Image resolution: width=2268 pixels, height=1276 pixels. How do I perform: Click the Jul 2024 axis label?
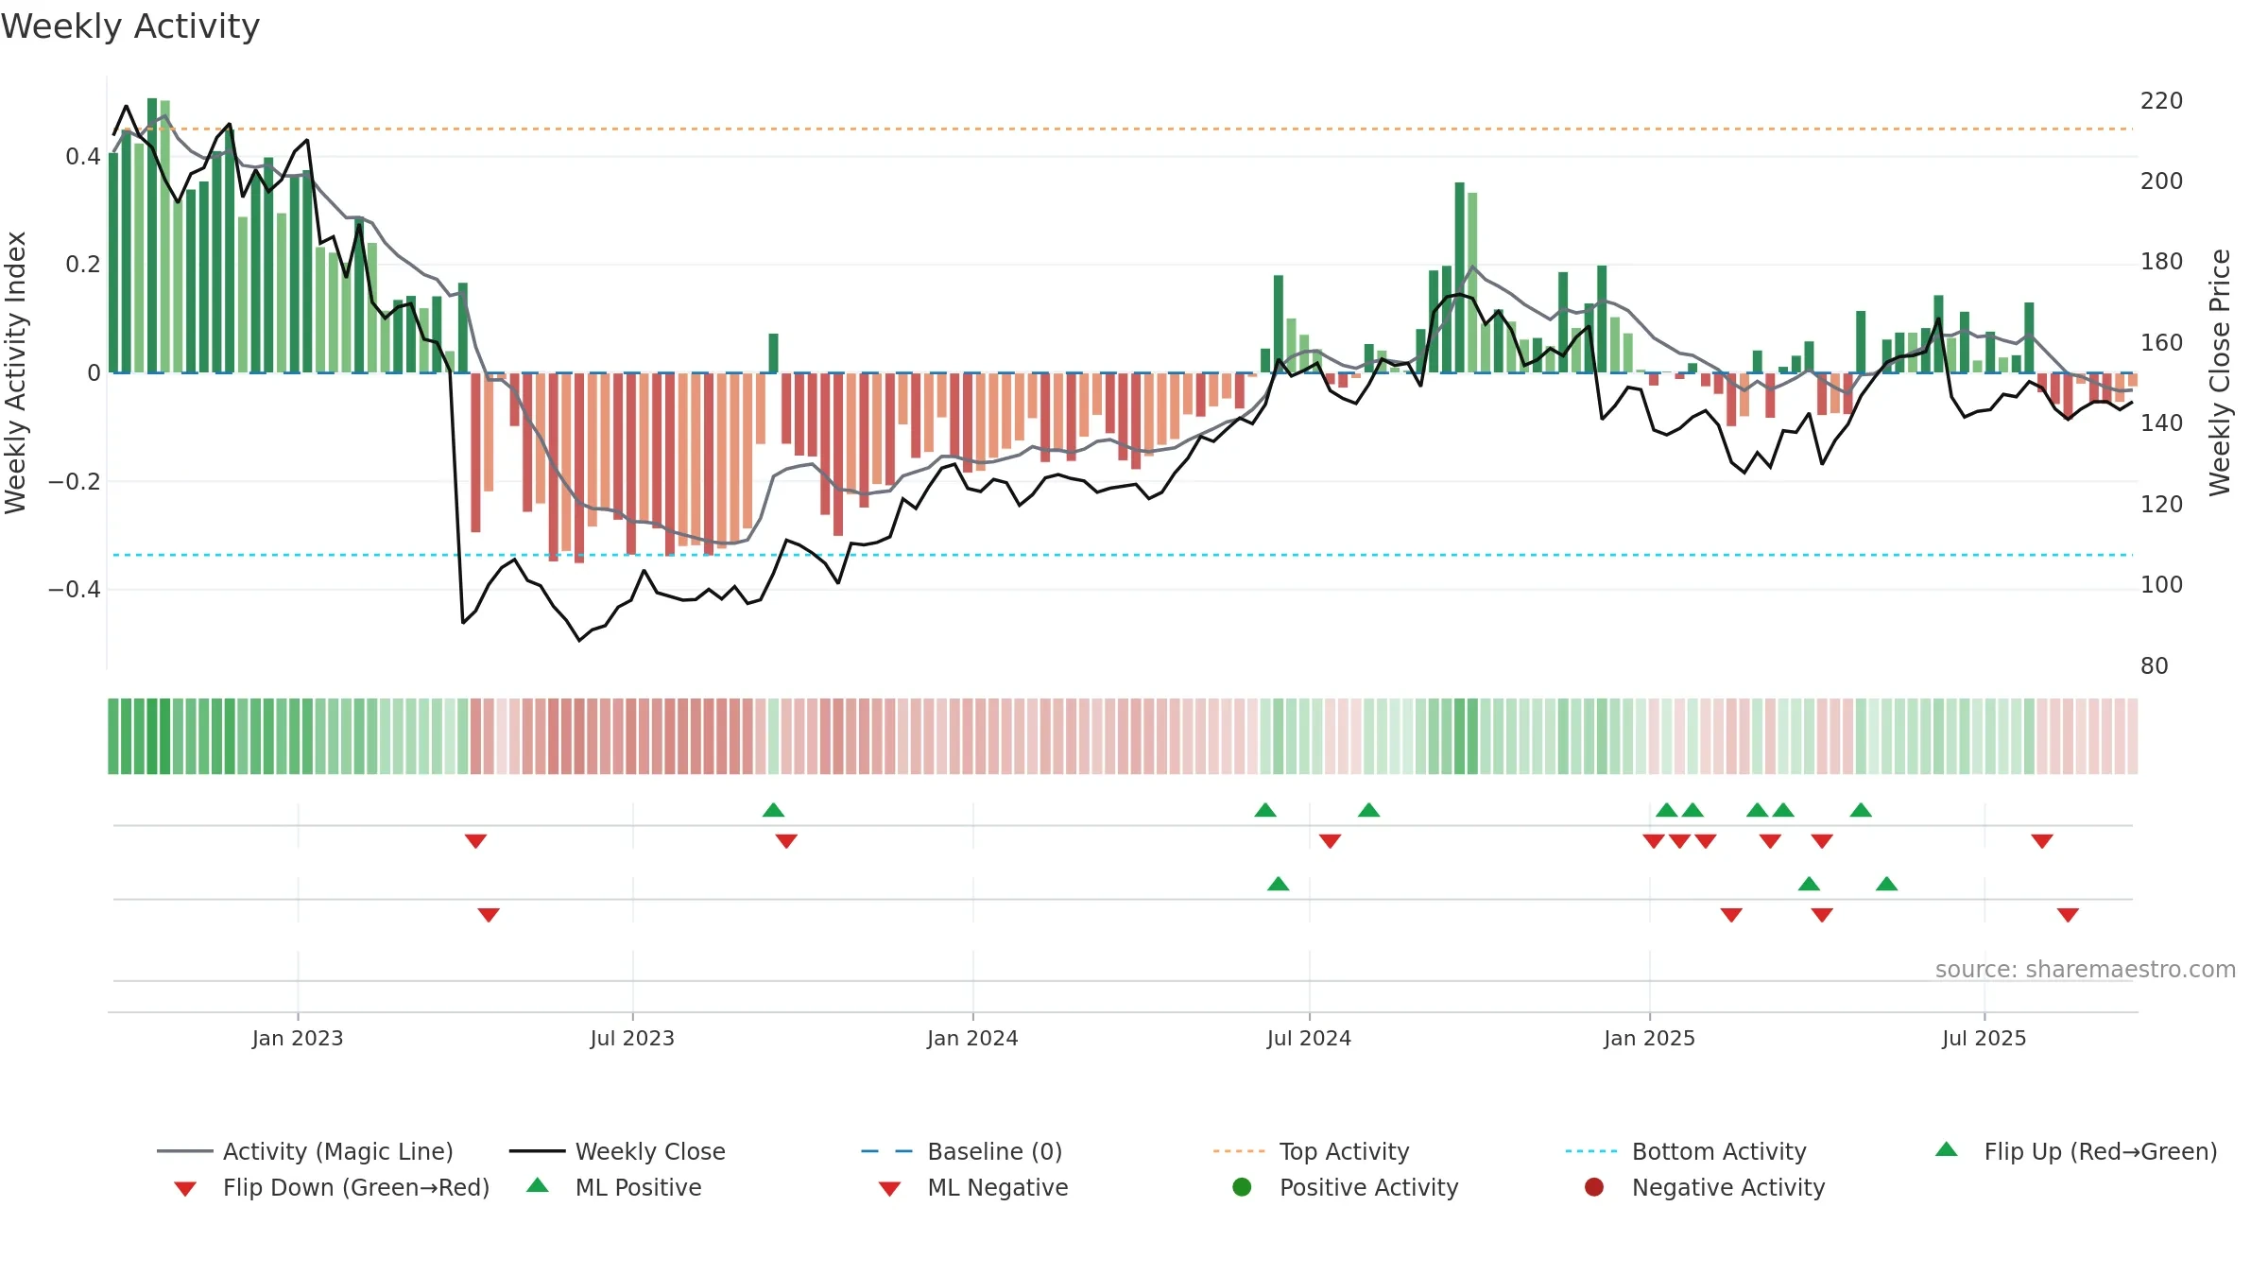coord(1309,1039)
